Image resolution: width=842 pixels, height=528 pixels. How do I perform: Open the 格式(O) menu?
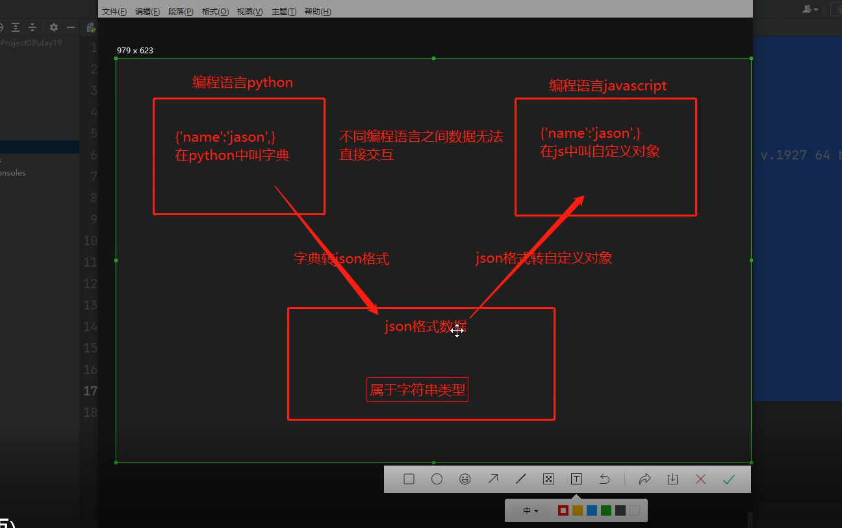pyautogui.click(x=215, y=12)
